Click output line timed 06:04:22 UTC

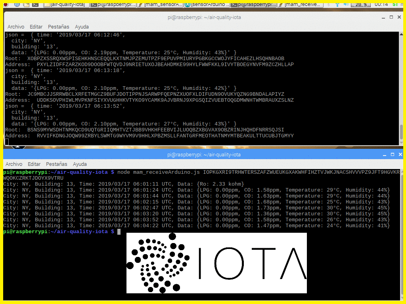pos(197,226)
